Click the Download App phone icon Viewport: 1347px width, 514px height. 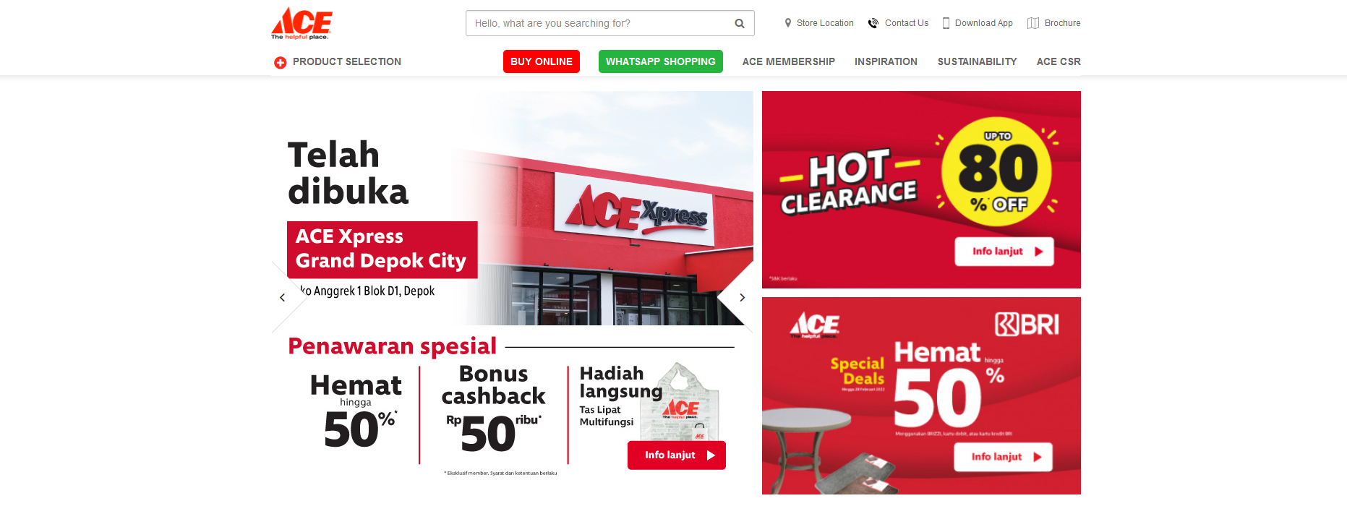946,23
